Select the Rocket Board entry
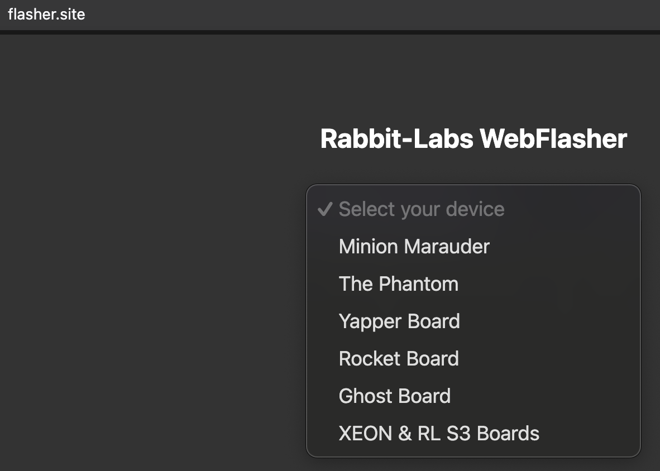Image resolution: width=660 pixels, height=471 pixels. [x=398, y=359]
